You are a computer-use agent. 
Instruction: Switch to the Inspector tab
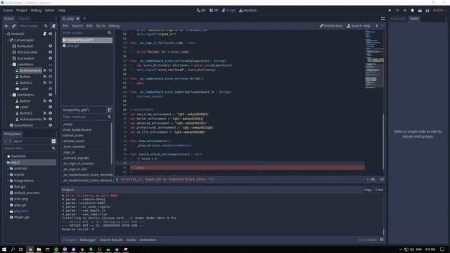pyautogui.click(x=397, y=18)
